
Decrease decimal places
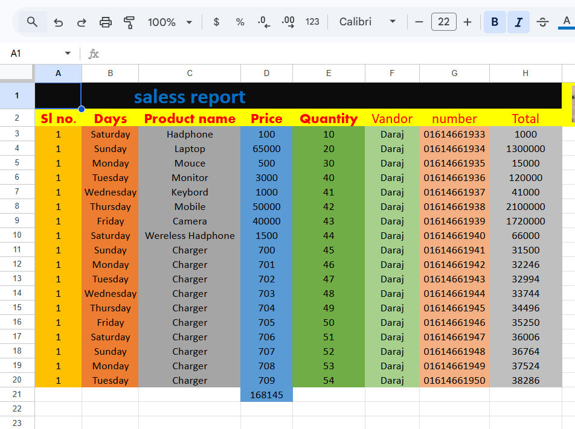pos(264,22)
